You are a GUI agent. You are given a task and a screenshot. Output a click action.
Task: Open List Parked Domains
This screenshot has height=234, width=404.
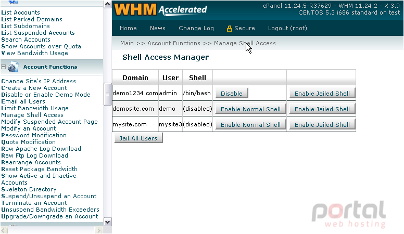(x=32, y=19)
